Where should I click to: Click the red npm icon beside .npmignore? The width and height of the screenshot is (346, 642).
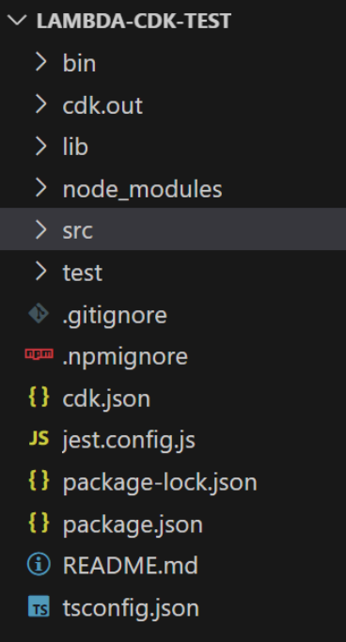click(x=39, y=353)
